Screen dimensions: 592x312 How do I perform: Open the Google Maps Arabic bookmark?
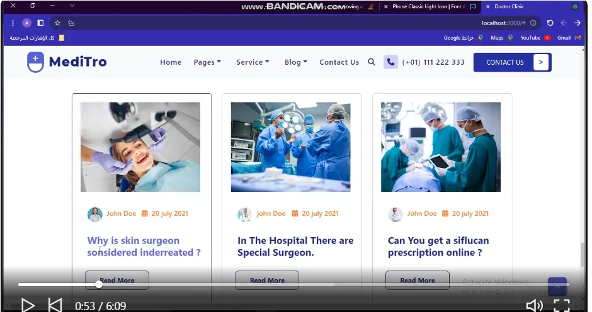coord(464,38)
